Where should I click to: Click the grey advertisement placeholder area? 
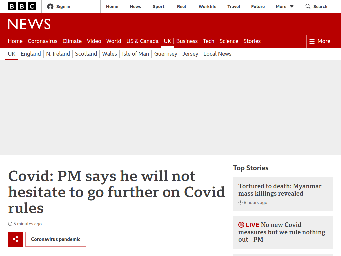click(x=170, y=108)
